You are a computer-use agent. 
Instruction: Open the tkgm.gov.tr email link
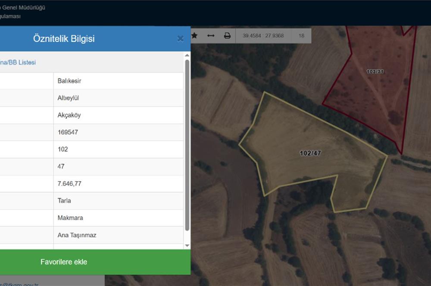[19, 284]
